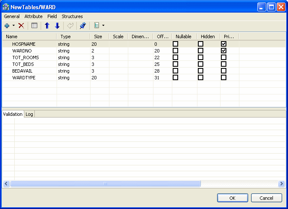Move field down with blue down arrow
Screen dimensions: 288x209
(x=57, y=26)
